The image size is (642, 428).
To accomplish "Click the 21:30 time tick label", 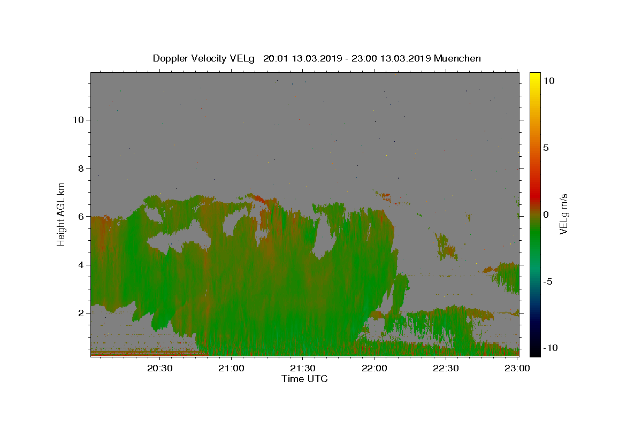I will click(x=302, y=368).
